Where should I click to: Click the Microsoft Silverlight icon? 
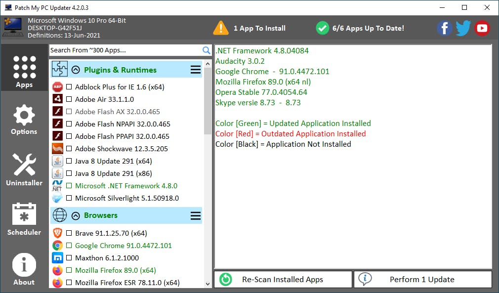(58, 198)
